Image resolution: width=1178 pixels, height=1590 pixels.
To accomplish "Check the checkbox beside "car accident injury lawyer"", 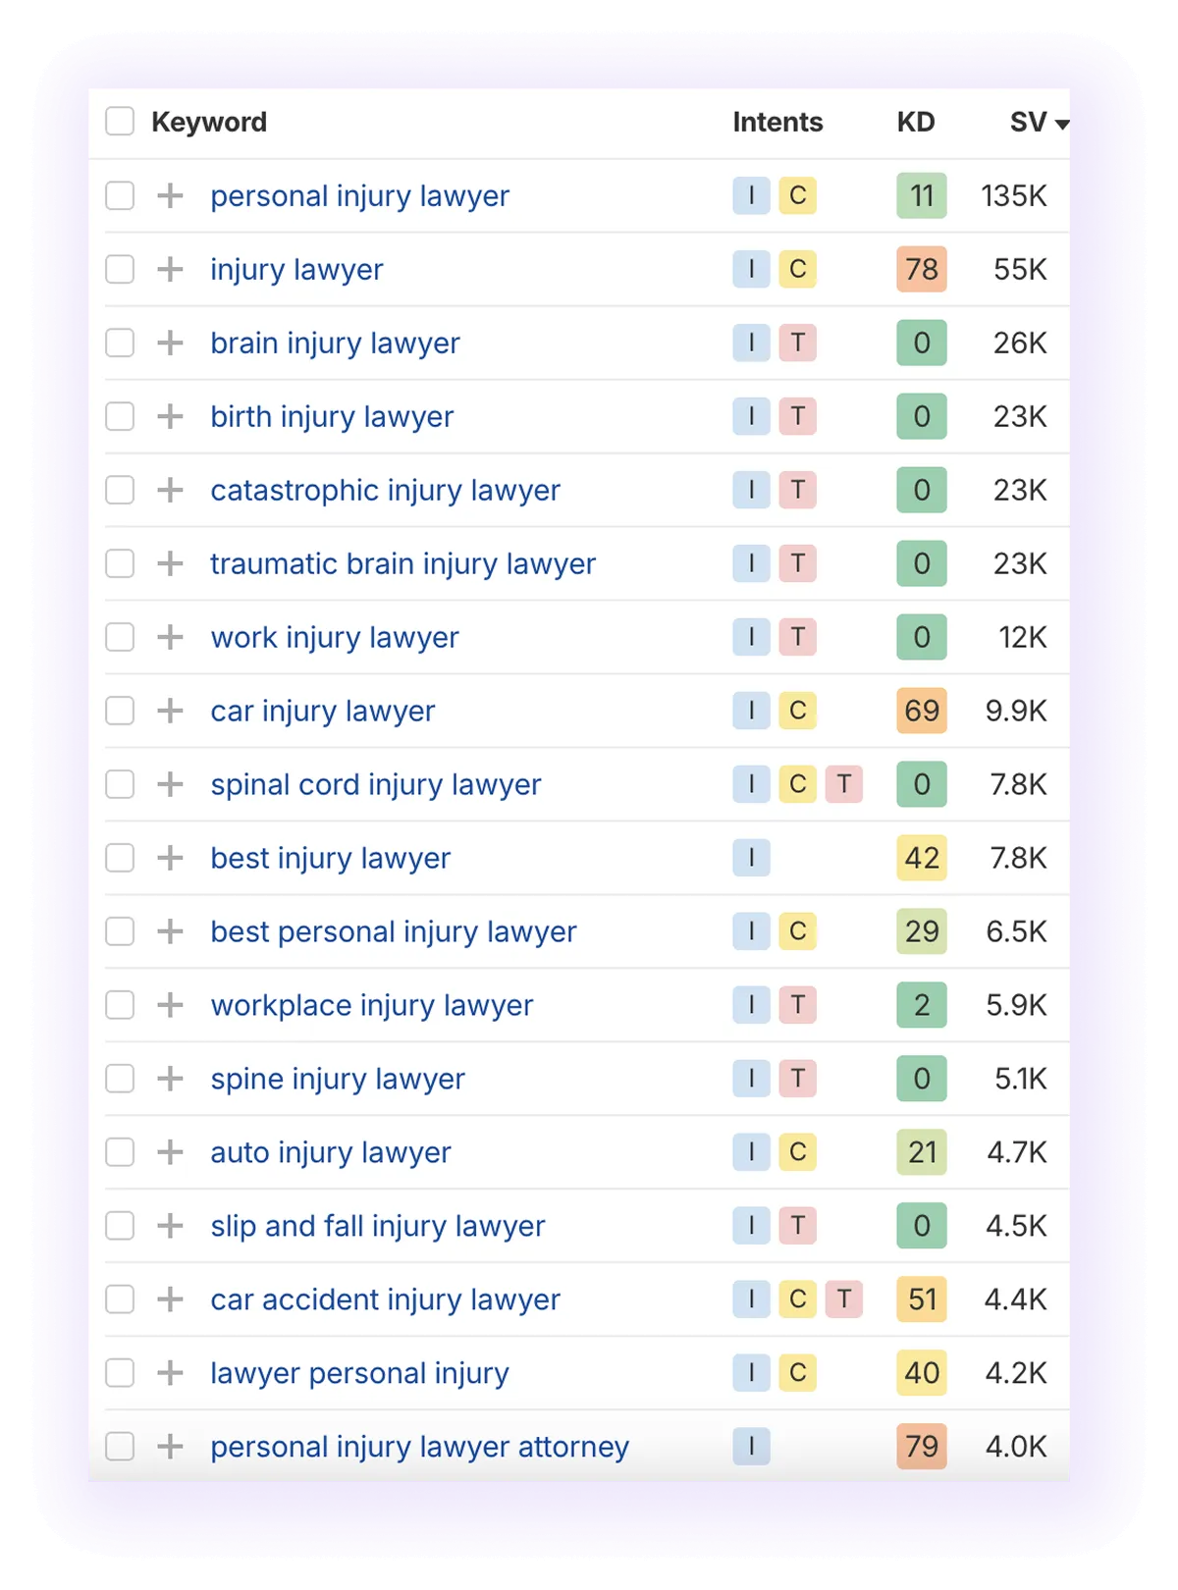I will coord(120,1298).
